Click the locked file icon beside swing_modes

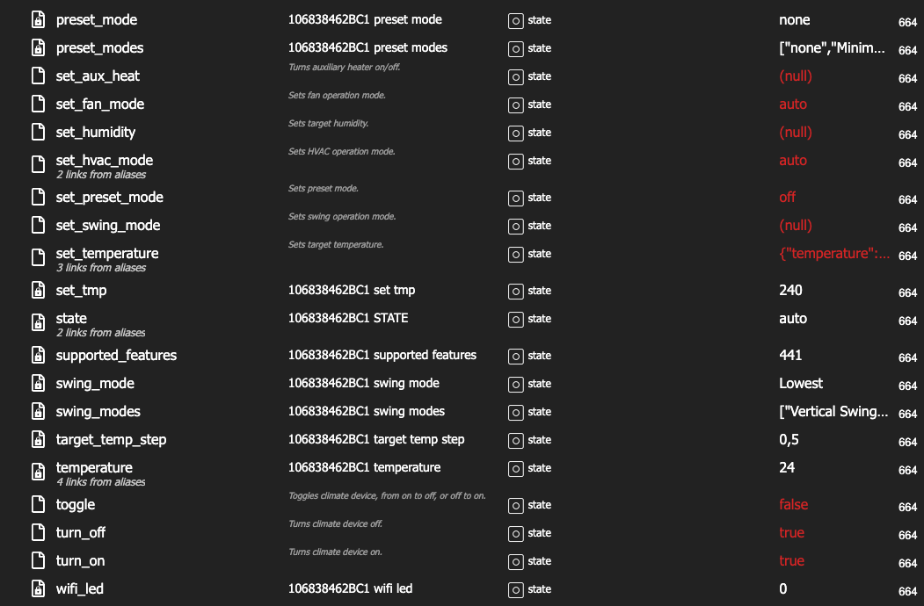[x=39, y=411]
